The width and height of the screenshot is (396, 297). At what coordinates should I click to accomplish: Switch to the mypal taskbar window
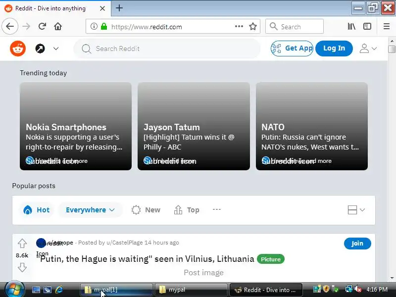pyautogui.click(x=191, y=290)
